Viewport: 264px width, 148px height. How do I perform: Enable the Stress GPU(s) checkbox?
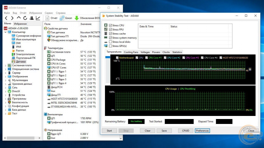110,46
